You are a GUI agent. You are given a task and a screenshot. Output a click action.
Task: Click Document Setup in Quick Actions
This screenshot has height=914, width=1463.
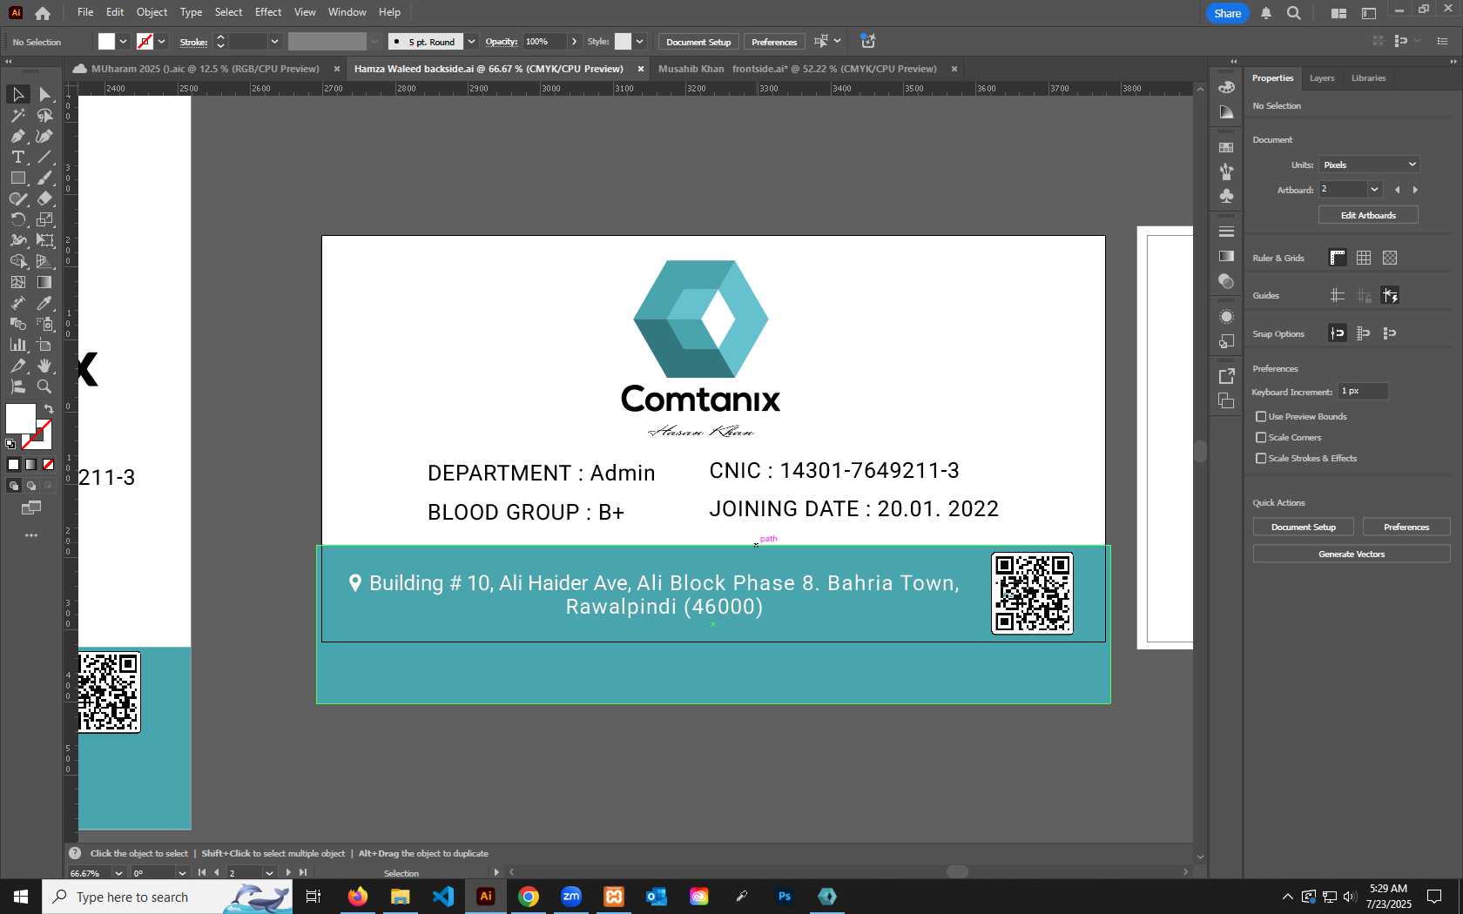1303,527
